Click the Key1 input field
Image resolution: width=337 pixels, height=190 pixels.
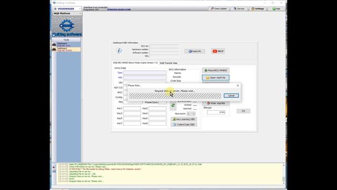click(x=132, y=108)
